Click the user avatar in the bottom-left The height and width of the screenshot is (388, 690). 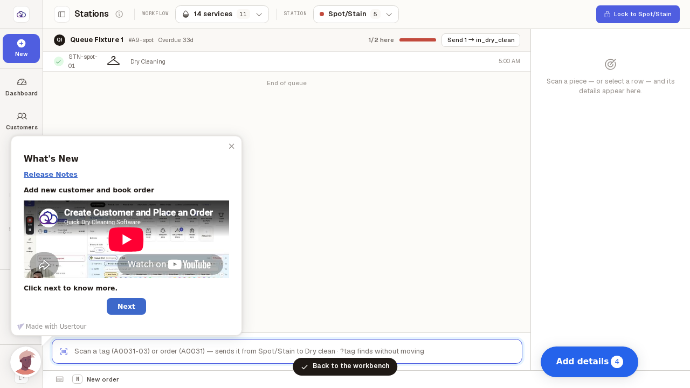(26, 362)
